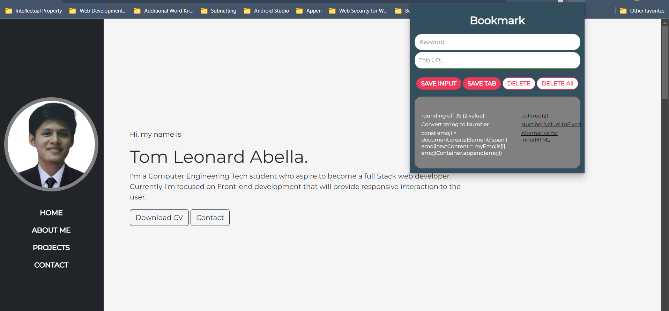Open the Alternative for innerHTML link
Screen dimensions: 669x311
click(x=539, y=136)
